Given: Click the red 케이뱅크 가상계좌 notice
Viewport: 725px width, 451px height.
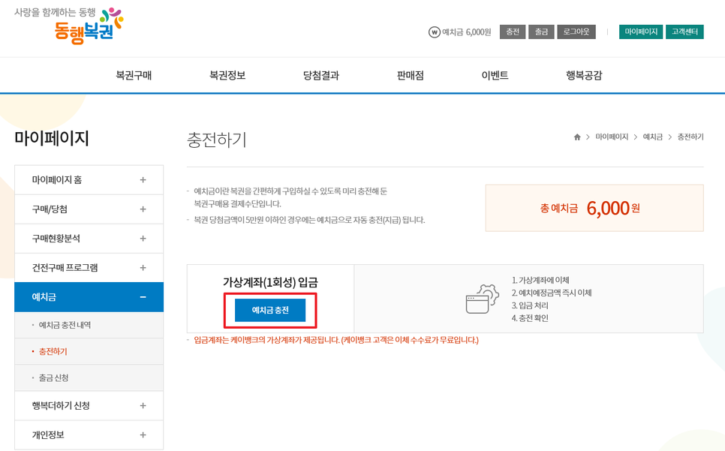Looking at the screenshot, I should coord(336,340).
